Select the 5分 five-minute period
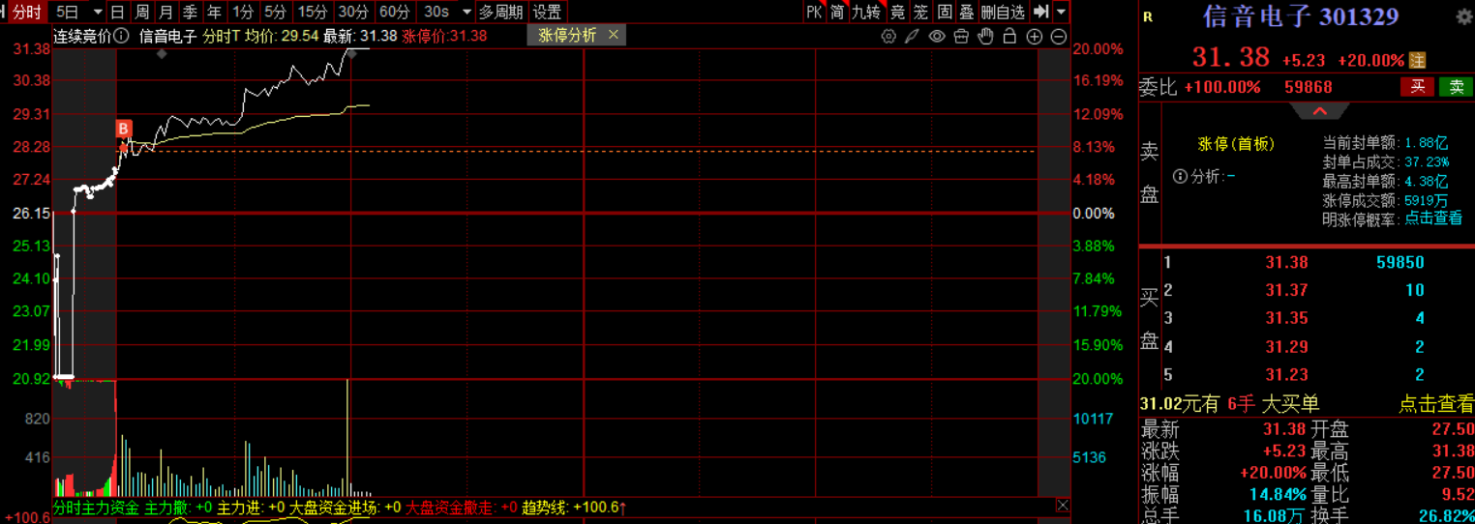The image size is (1475, 524). 276,12
